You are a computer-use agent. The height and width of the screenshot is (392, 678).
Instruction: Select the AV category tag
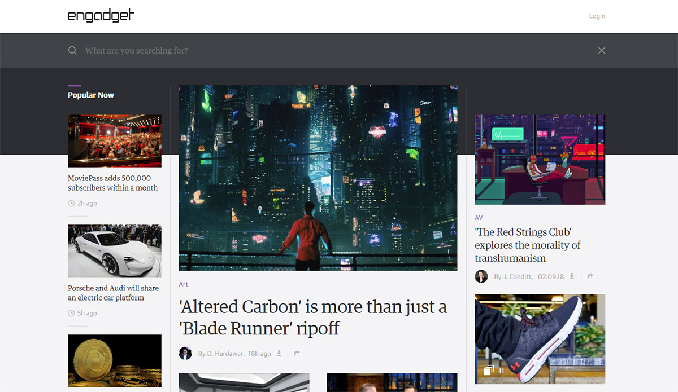point(479,218)
